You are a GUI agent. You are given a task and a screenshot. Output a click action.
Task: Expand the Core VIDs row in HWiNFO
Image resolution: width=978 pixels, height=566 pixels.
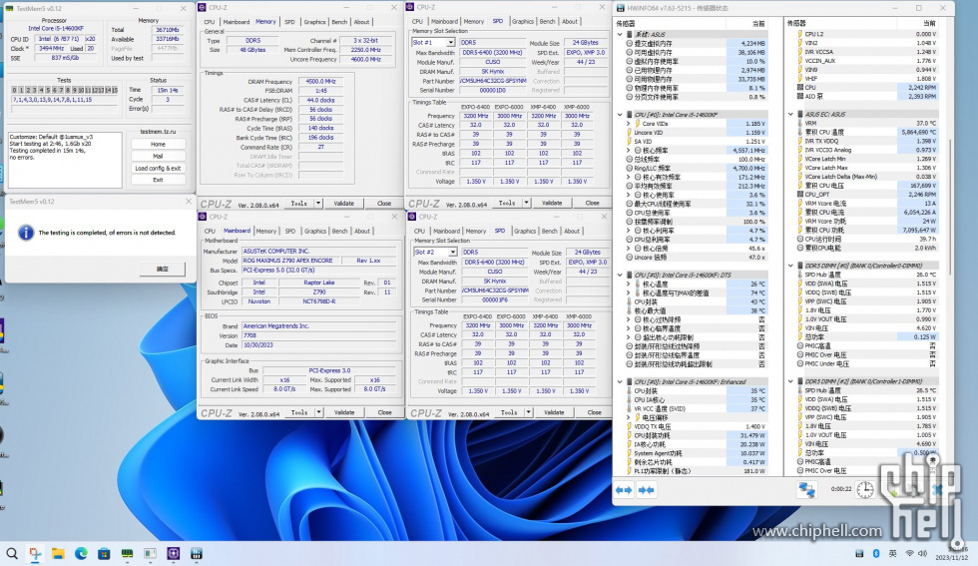point(628,124)
